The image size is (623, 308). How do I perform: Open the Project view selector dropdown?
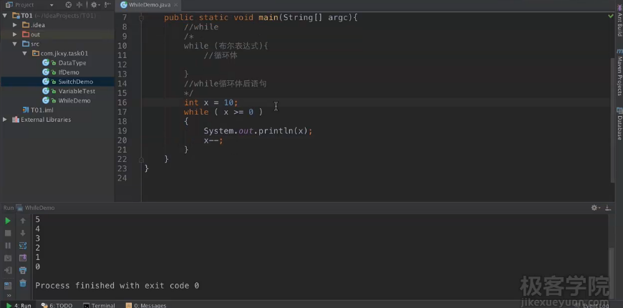[52, 5]
